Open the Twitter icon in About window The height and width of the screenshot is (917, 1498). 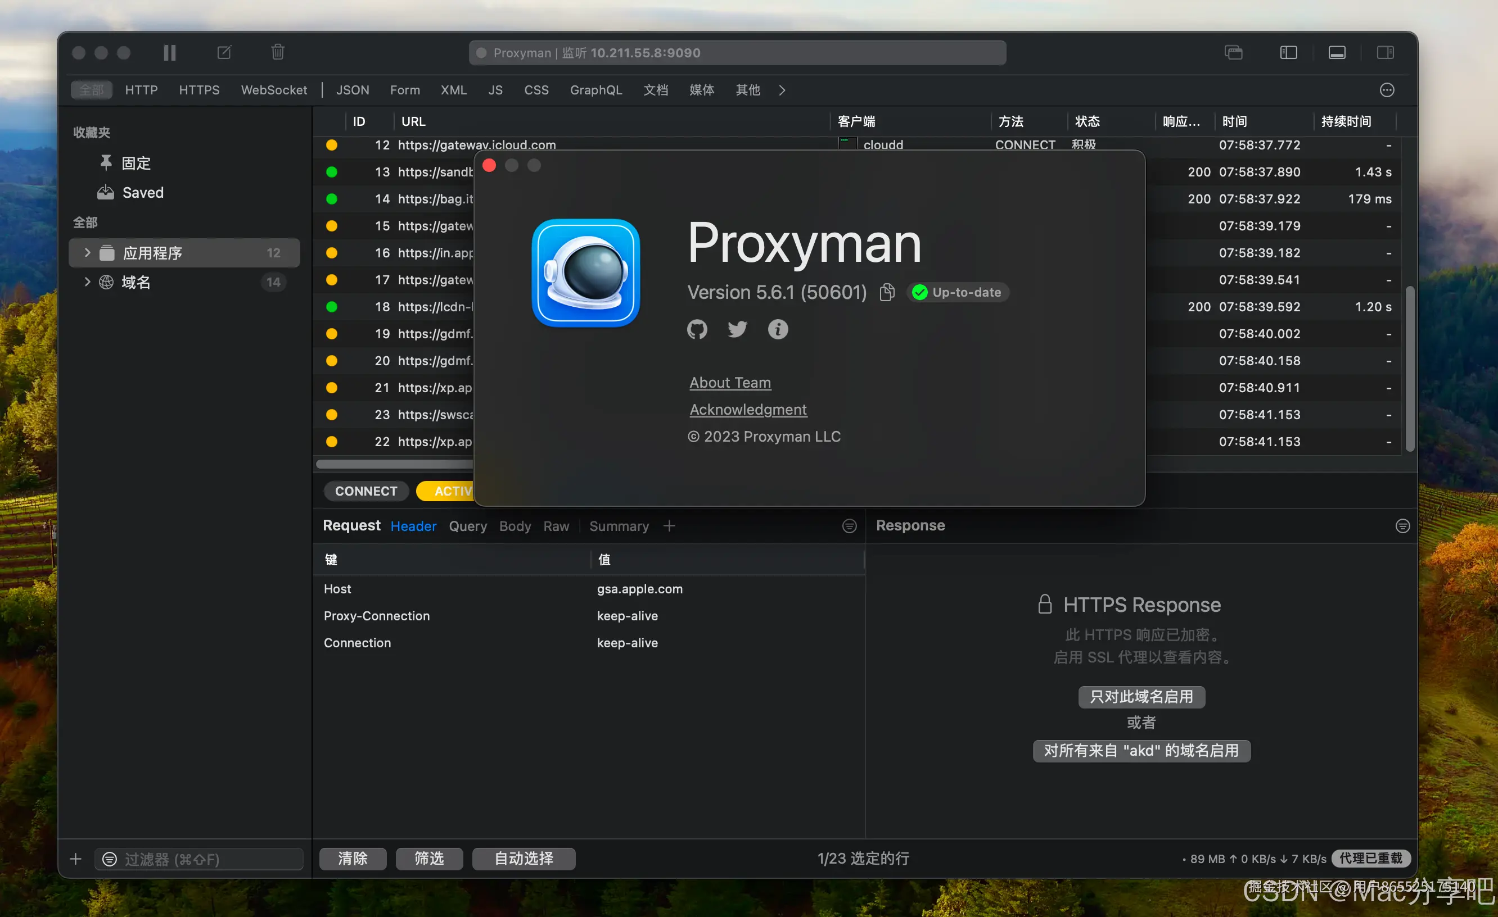coord(737,329)
